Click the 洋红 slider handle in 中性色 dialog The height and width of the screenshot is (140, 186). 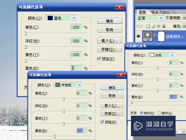pyautogui.click(x=64, y=111)
